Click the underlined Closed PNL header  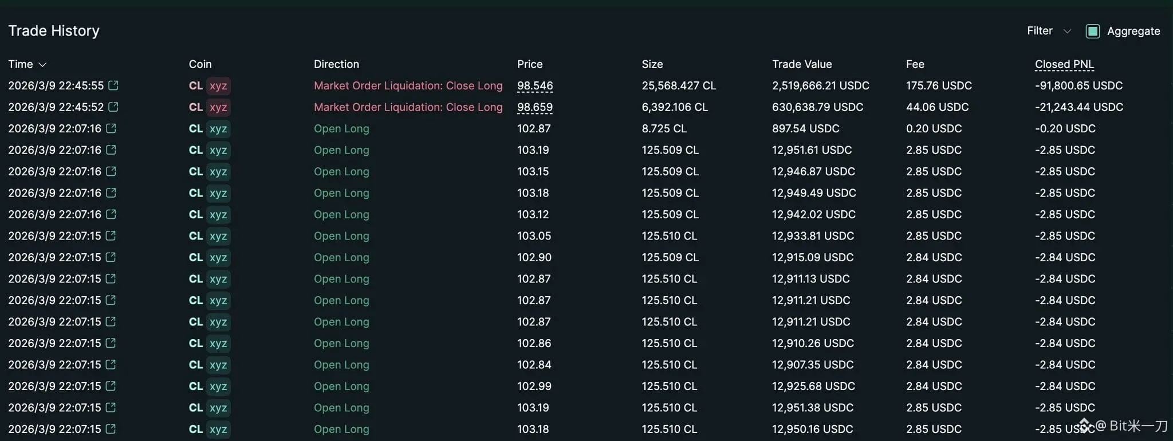tap(1064, 65)
